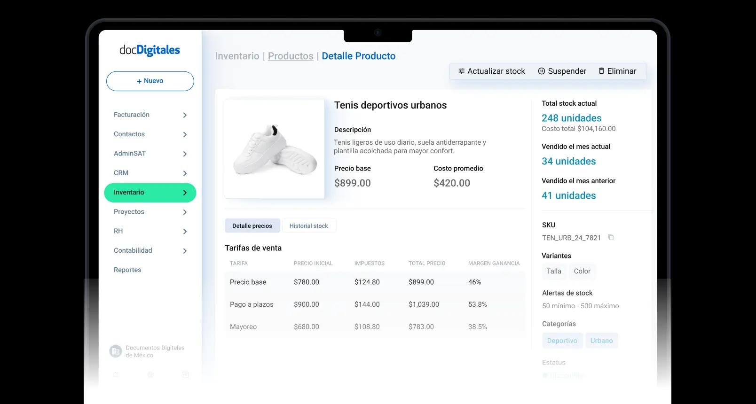Click the docDigitales logo
Viewport: 756px width, 404px height.
pos(150,50)
